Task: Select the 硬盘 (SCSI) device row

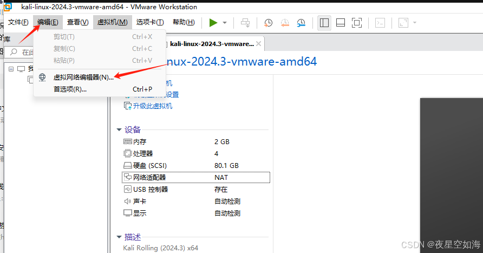Action: [196, 165]
